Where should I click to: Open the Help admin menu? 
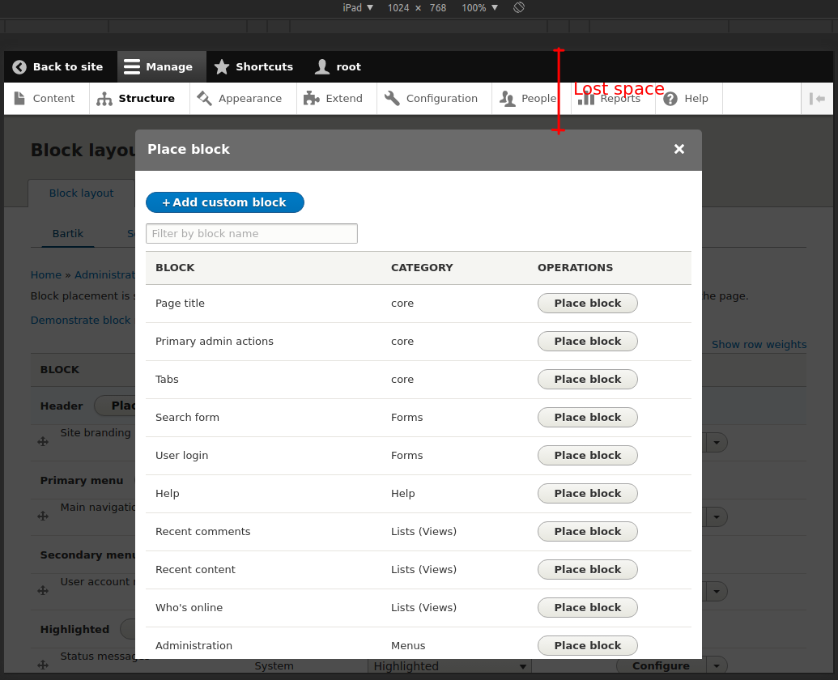click(689, 99)
